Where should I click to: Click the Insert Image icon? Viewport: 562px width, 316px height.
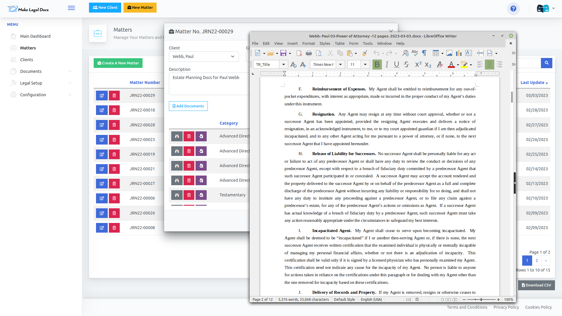click(x=449, y=53)
